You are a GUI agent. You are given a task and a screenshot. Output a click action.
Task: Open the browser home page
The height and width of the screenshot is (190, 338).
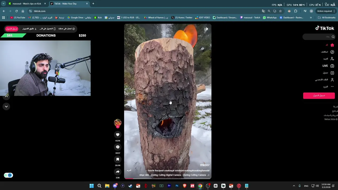tap(23, 11)
